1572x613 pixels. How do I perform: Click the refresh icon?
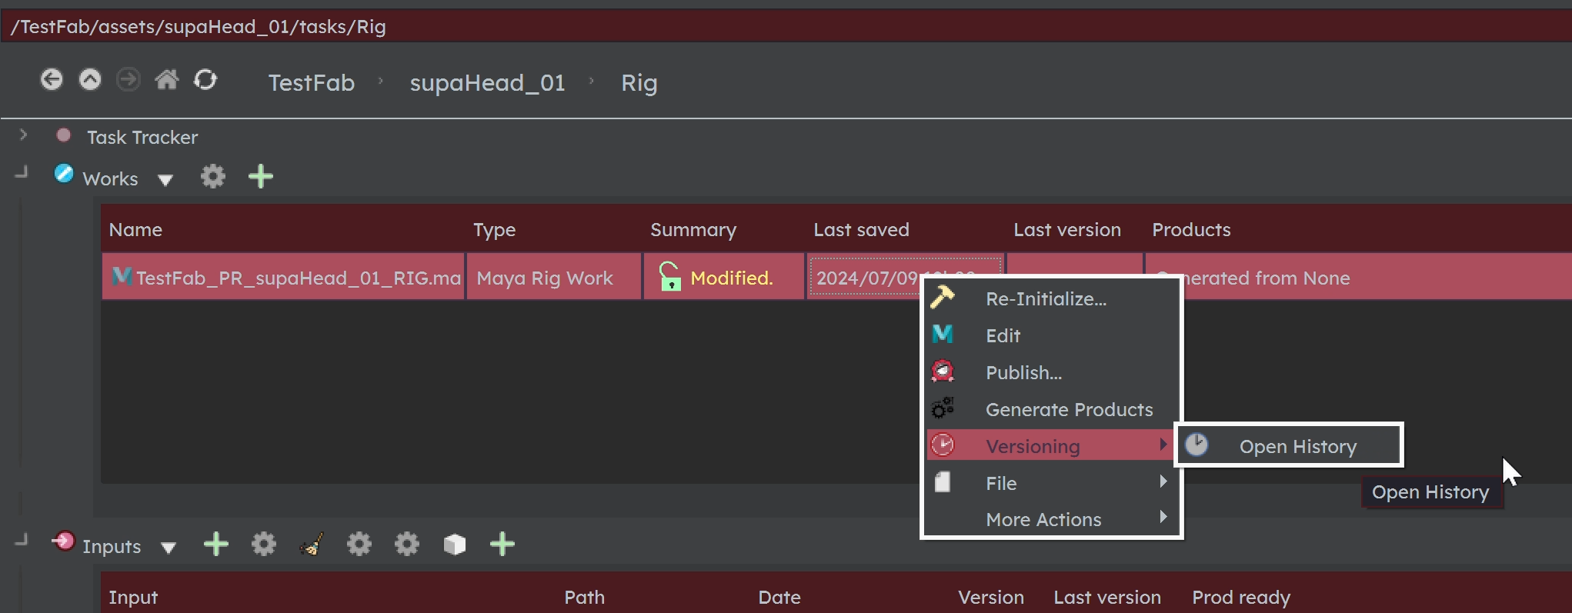(x=205, y=79)
